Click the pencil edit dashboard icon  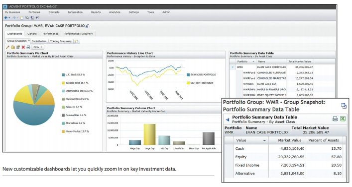tap(7, 47)
